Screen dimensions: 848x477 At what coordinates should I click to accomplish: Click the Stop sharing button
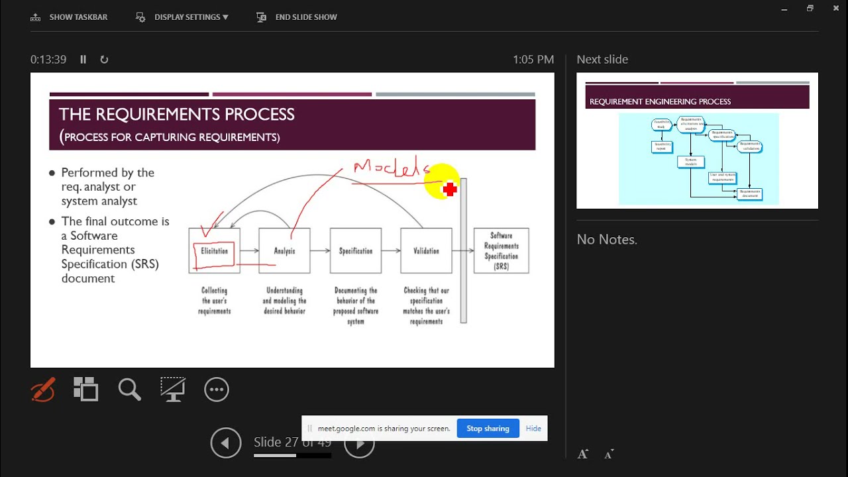[x=488, y=429]
